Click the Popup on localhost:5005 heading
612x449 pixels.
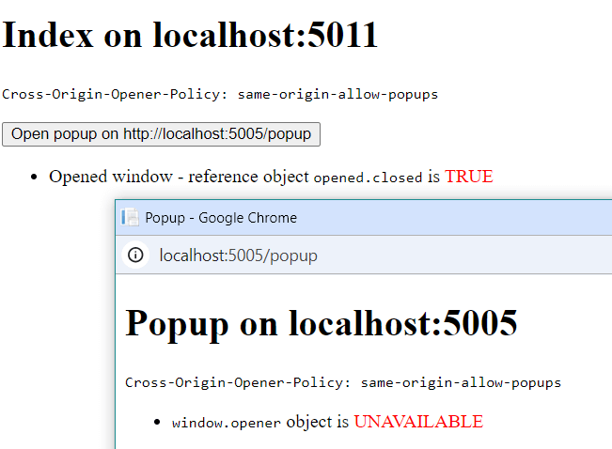coord(322,323)
